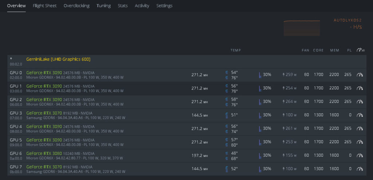Click GPU 6 GeForce RTX 3080 name
The height and width of the screenshot is (180, 373).
pyautogui.click(x=44, y=153)
